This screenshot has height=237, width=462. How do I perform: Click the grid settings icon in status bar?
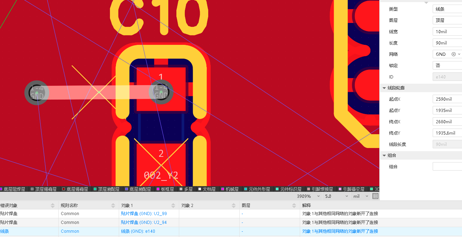click(x=375, y=196)
